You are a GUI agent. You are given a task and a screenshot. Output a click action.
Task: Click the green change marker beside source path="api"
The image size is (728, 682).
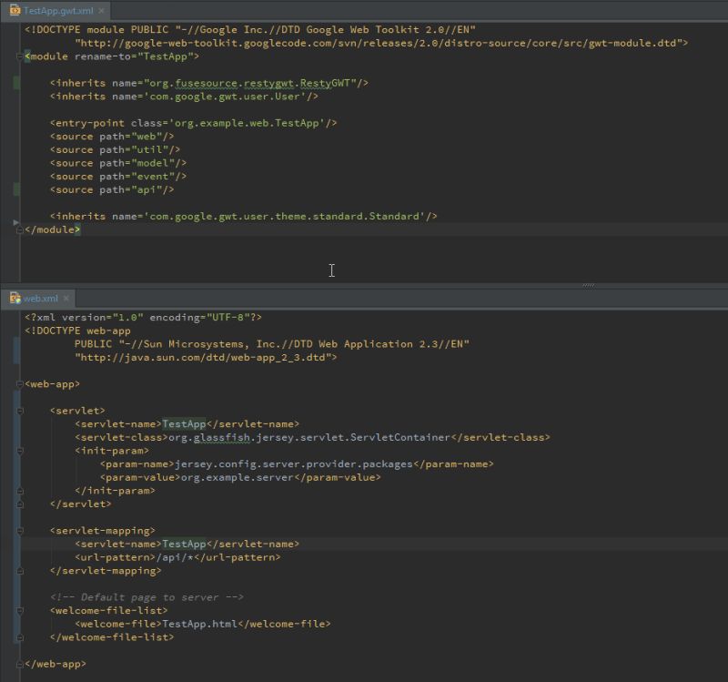tap(16, 189)
